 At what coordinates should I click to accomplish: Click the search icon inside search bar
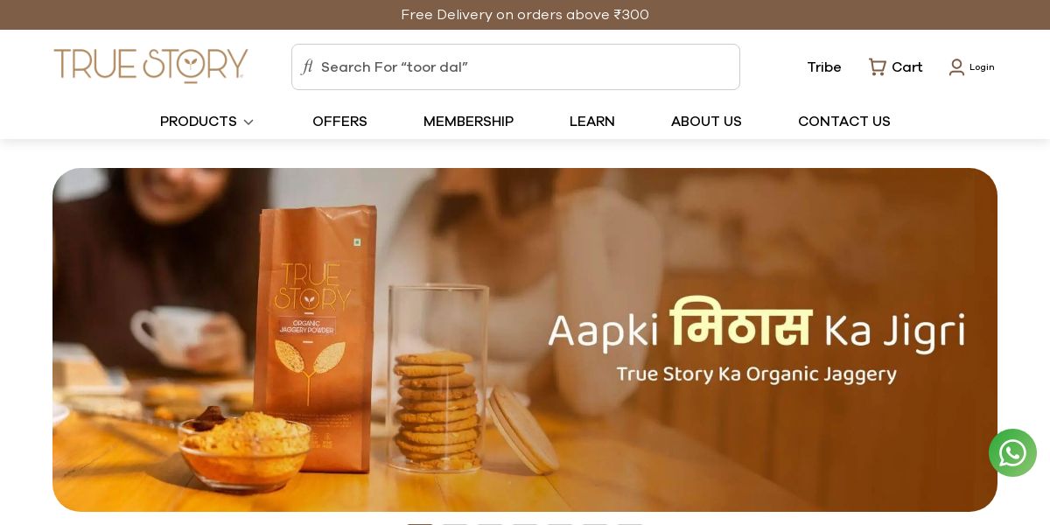click(x=307, y=67)
